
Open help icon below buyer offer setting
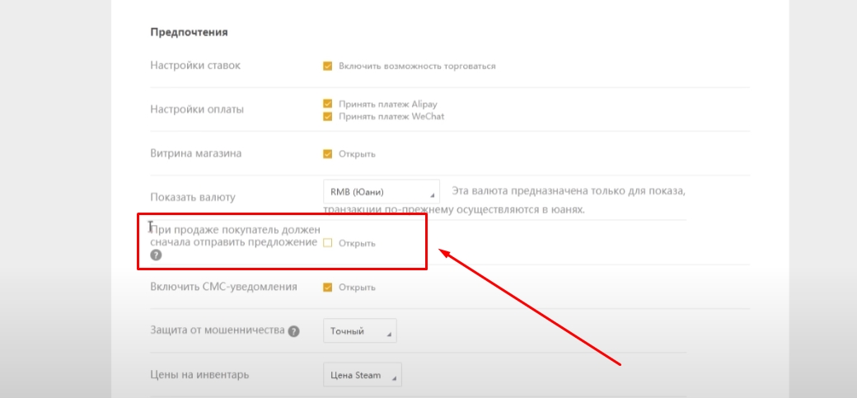pyautogui.click(x=156, y=255)
